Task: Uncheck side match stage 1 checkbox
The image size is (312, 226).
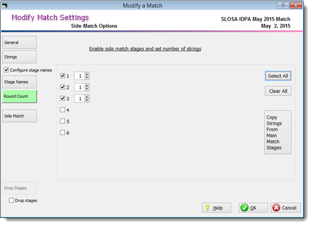Action: click(x=63, y=76)
